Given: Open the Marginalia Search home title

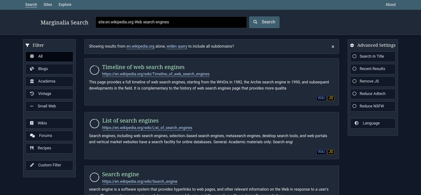Looking at the screenshot, I should pyautogui.click(x=64, y=23).
